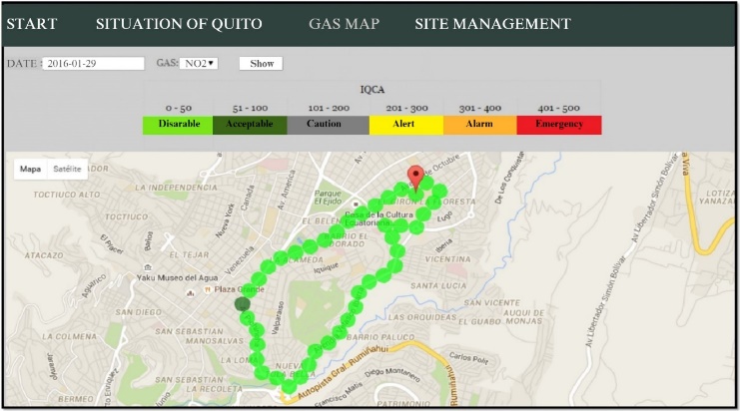
Task: Click the ATACAZO map label
Action: (x=44, y=255)
